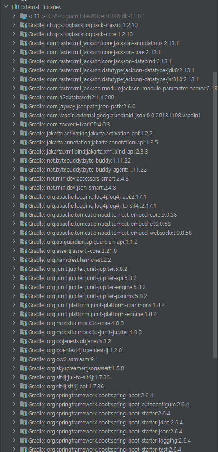Click library icon for log4j-to-slf4j:2.17.1
This screenshot has height=452, width=218.
(x=23, y=205)
